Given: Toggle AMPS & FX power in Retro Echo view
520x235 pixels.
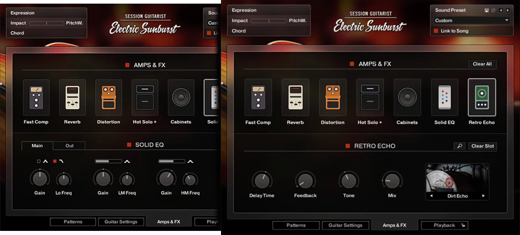Looking at the screenshot, I should pos(352,64).
